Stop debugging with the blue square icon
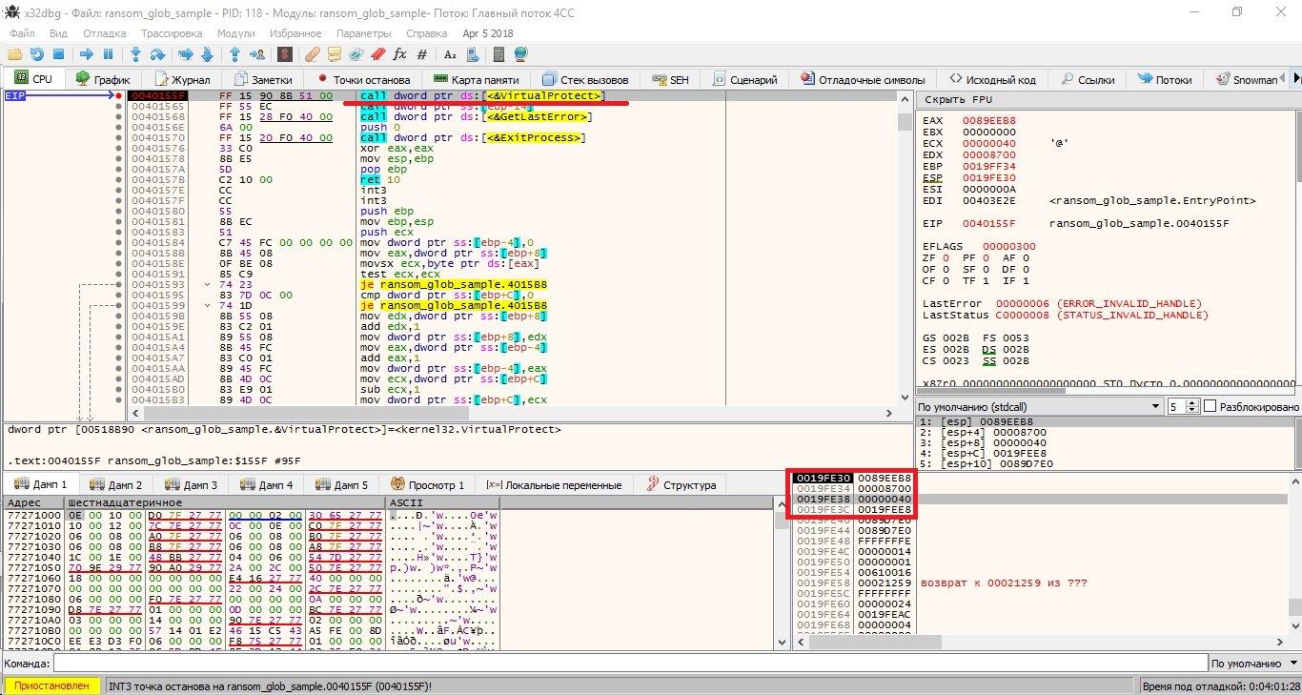 click(x=58, y=54)
